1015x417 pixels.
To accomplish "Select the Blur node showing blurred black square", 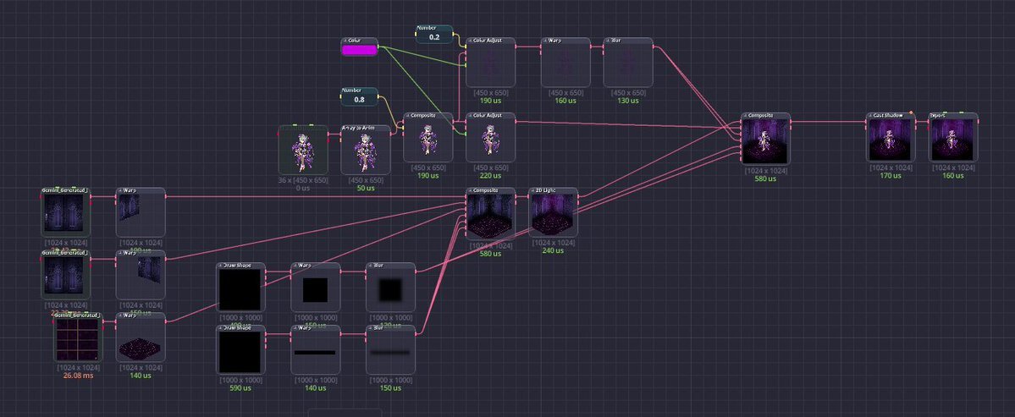I will coord(390,291).
